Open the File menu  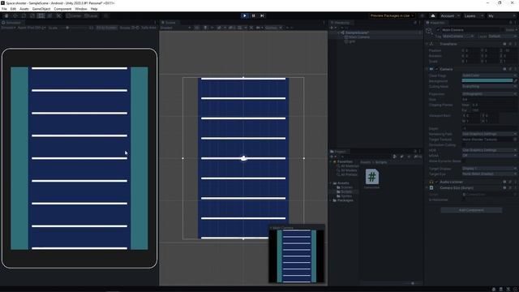pyautogui.click(x=4, y=9)
